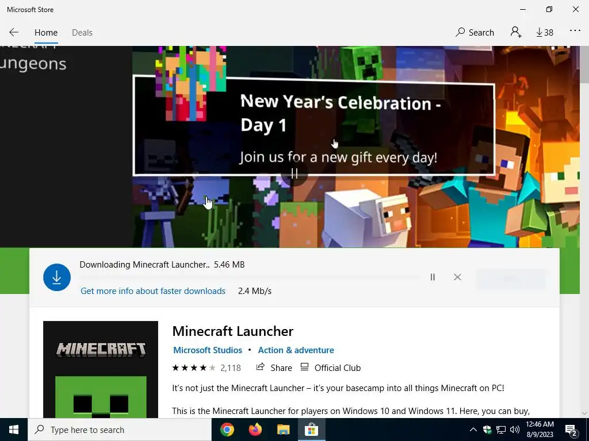Open Windows Security tray icon

coord(487,430)
